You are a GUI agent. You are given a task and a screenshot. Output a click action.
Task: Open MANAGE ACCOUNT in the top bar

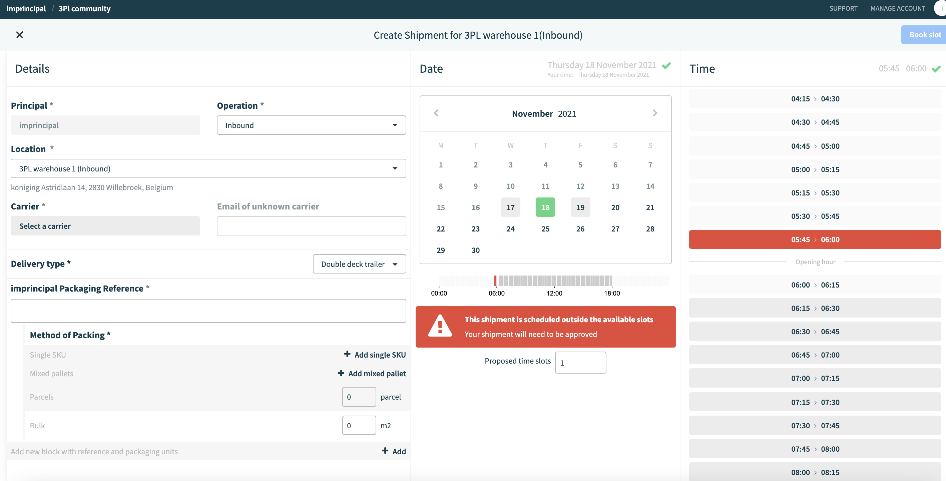(898, 8)
